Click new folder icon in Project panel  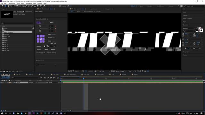[4, 72]
